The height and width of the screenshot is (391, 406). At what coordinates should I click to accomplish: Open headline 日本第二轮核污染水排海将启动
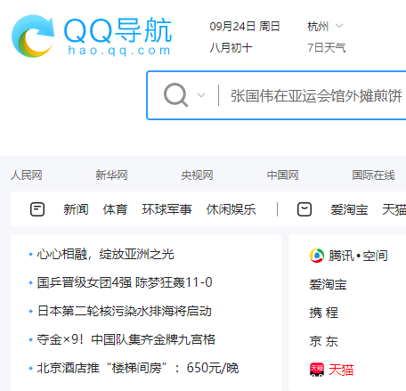[125, 311]
